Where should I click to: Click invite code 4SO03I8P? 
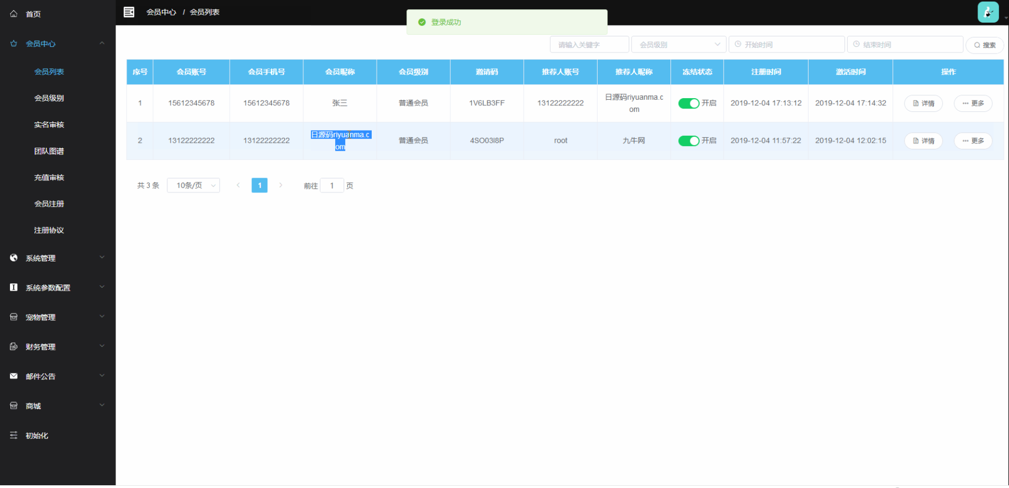[x=487, y=141]
